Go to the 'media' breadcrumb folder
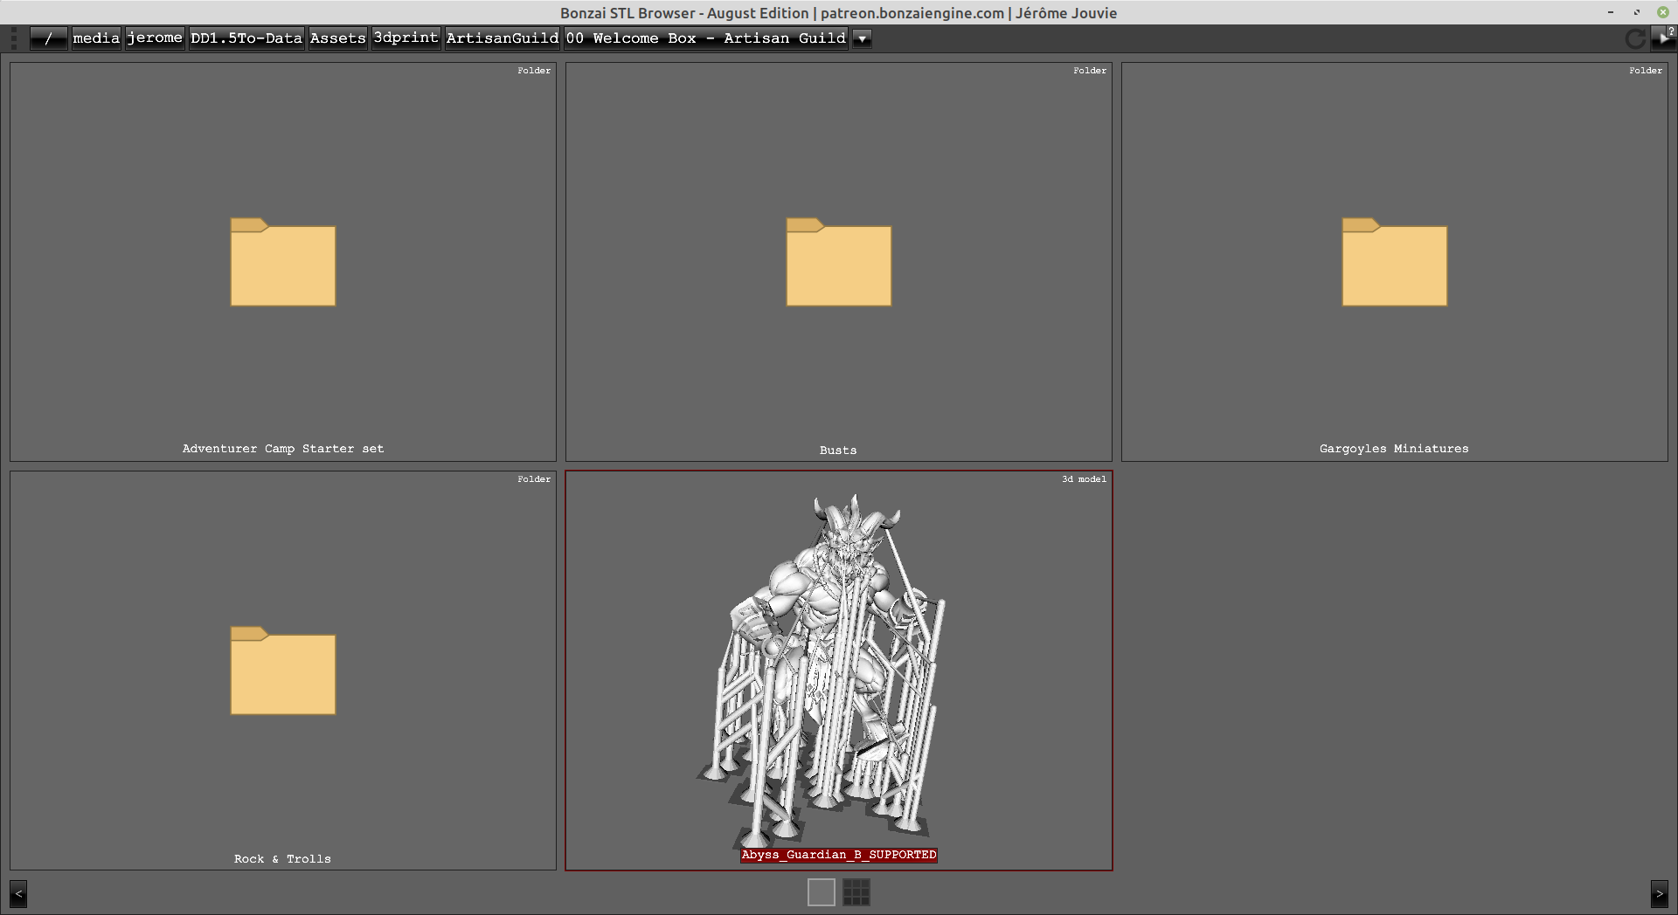The image size is (1678, 915). (x=96, y=38)
